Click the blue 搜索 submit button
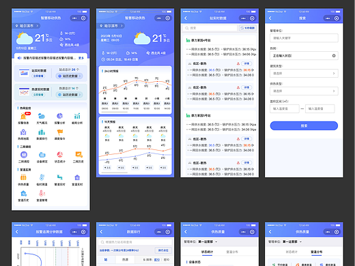This screenshot has height=266, width=355. (x=304, y=125)
